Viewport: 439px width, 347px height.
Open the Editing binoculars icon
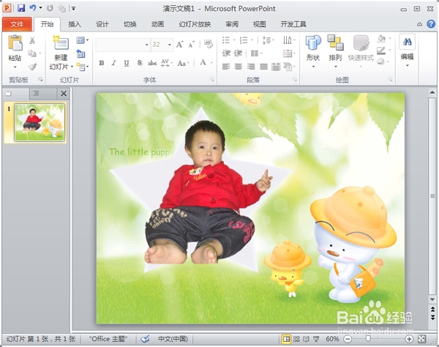[407, 42]
